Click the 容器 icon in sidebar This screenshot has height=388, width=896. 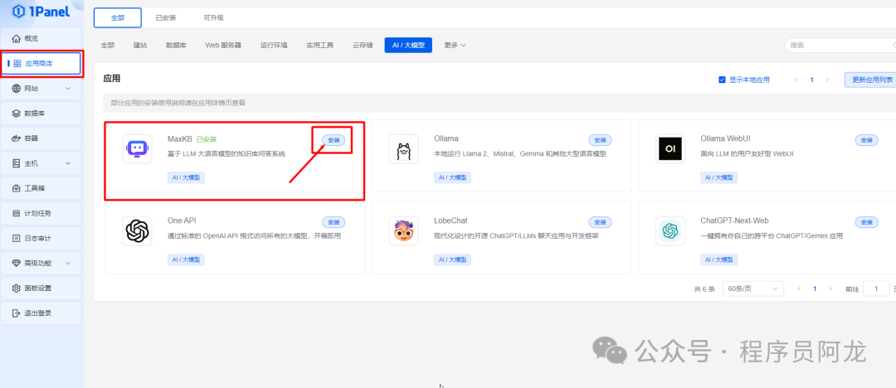(16, 138)
